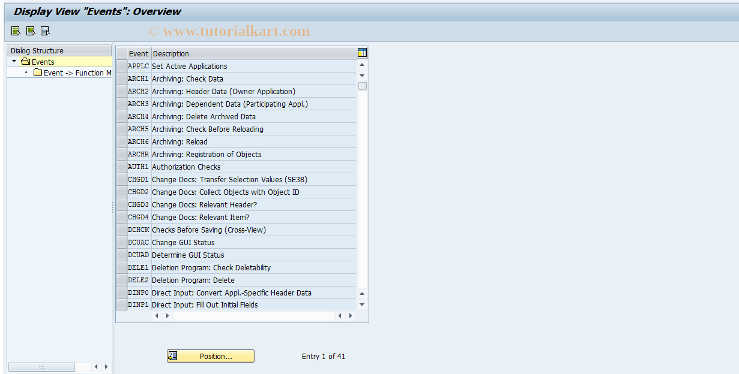The height and width of the screenshot is (374, 739).
Task: Click 'Direct Input: Fill Out Initial Fields' cell
Action: pos(254,304)
